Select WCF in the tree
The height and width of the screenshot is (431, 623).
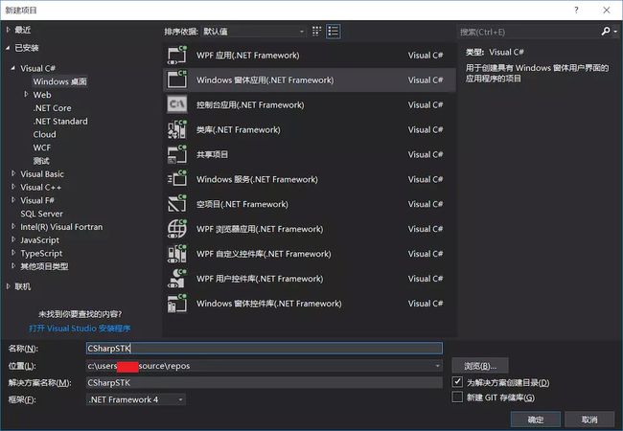[x=42, y=147]
